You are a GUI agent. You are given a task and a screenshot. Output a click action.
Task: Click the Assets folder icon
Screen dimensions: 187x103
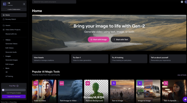click(4, 26)
